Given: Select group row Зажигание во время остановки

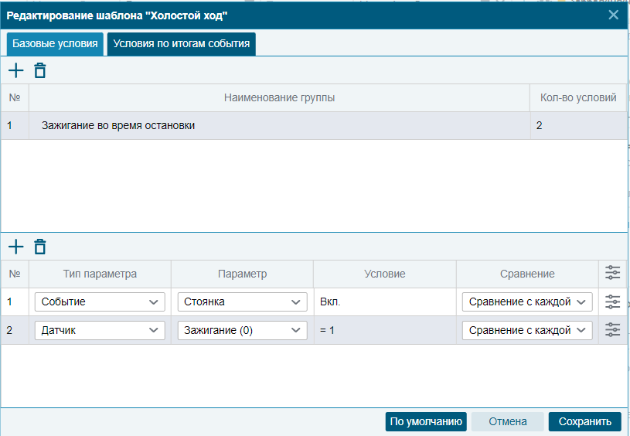Looking at the screenshot, I should click(x=313, y=125).
